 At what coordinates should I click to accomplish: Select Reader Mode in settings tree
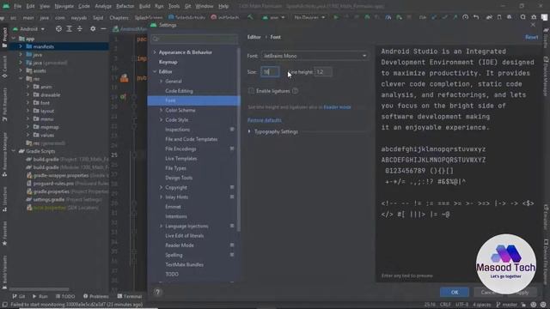click(180, 245)
